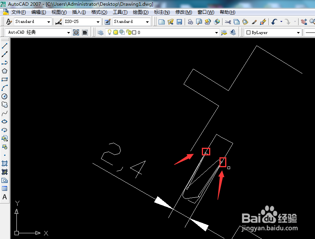Click the 3D DWF globe icon
This screenshot has width=315, height=239.
point(216,22)
